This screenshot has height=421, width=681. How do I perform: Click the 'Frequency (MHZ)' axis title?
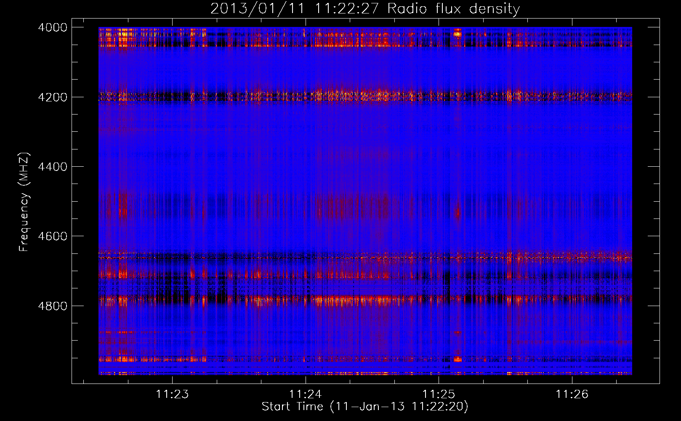click(x=24, y=202)
